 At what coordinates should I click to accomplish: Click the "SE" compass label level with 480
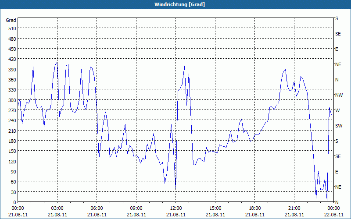click(x=338, y=34)
